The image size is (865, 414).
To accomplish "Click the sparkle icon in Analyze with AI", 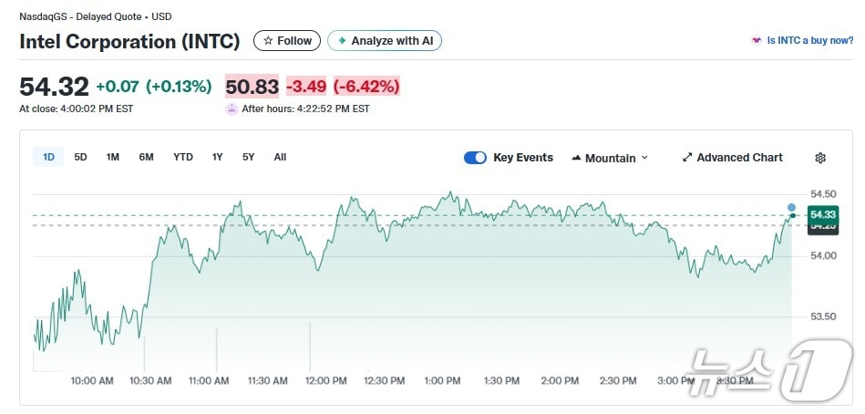I will pos(342,41).
